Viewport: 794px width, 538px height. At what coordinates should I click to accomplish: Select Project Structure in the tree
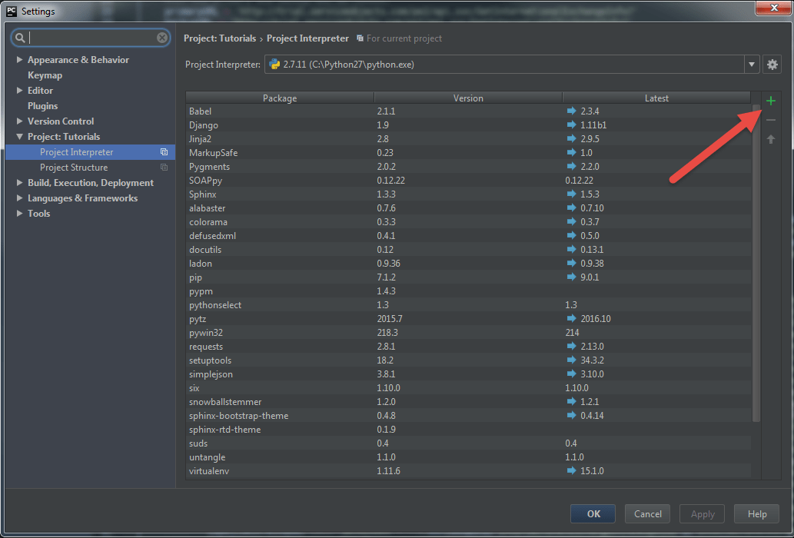[90, 167]
